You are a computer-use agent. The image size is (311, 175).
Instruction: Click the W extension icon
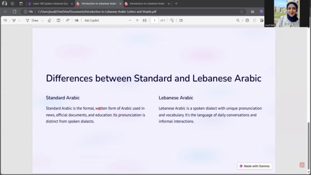tap(252, 12)
